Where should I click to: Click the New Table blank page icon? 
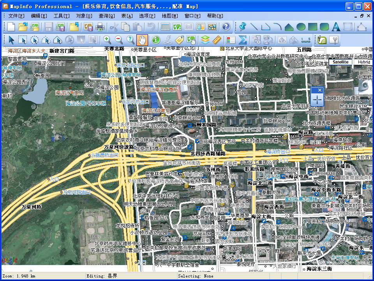point(11,26)
